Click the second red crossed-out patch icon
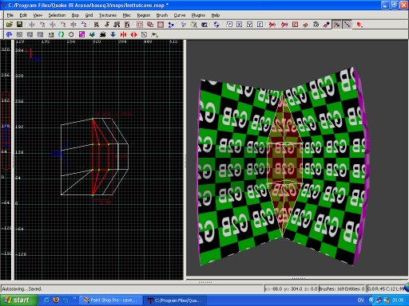Viewport: 409px width, 306px height. tap(284, 25)
